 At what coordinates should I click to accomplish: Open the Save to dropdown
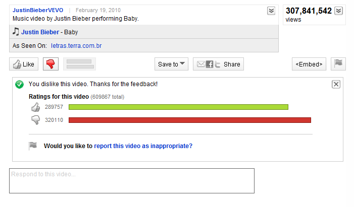172,64
